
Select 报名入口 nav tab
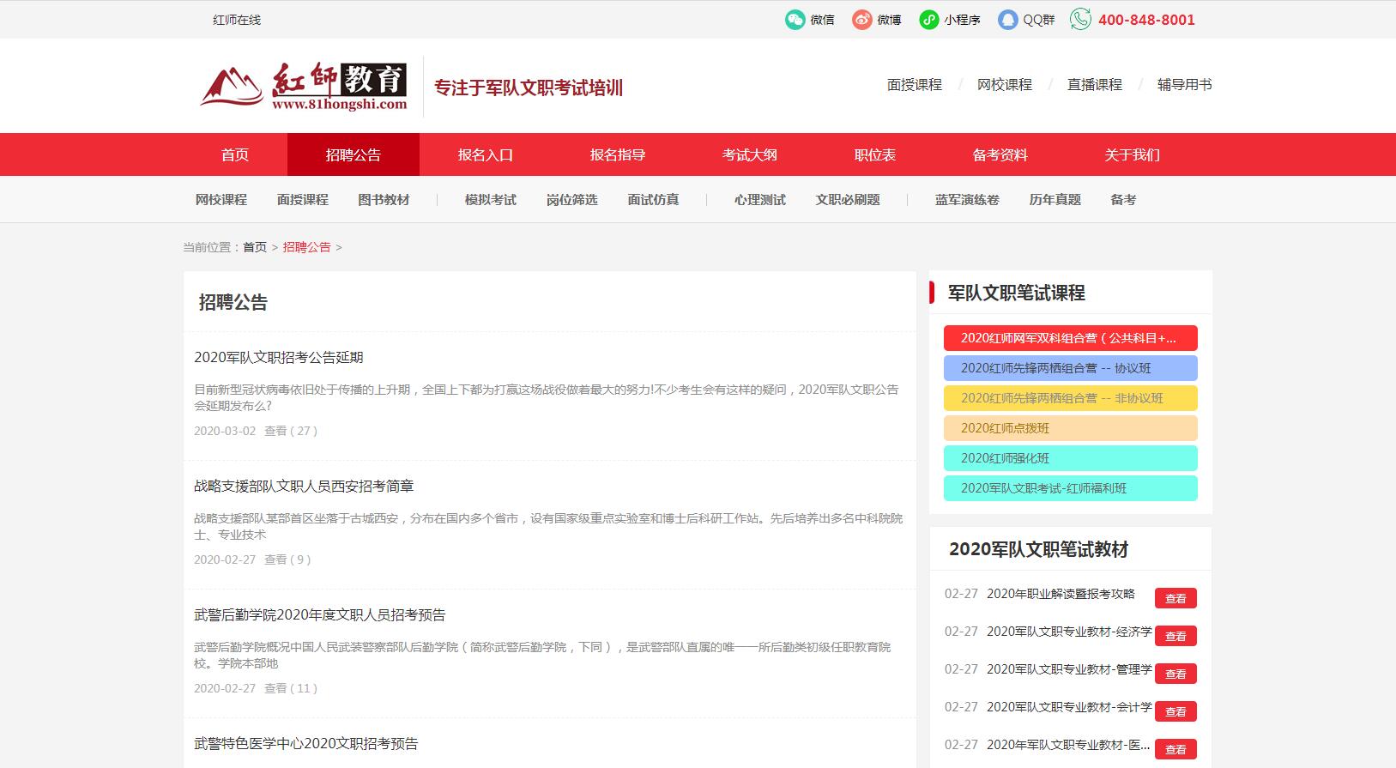(x=486, y=154)
